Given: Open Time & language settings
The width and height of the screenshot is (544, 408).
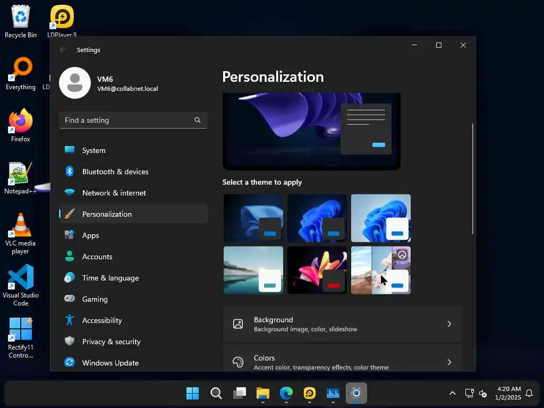Looking at the screenshot, I should tap(133, 277).
